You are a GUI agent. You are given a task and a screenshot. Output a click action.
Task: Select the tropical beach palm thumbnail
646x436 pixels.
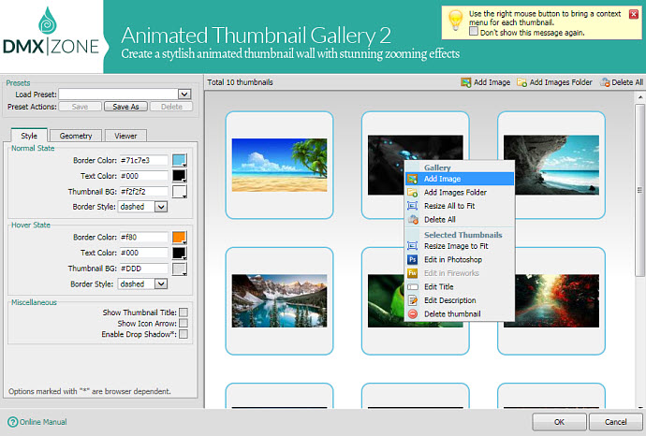(279, 165)
